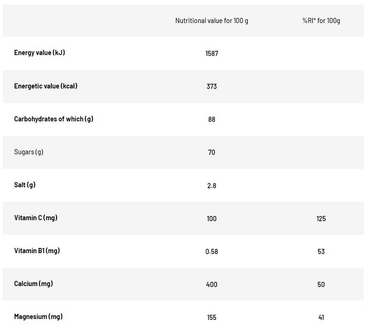
Task: Click the '%RI* for 100g' column header
Action: point(321,21)
